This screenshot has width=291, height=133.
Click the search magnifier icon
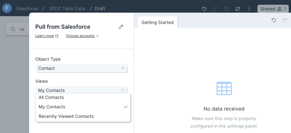pos(13,29)
